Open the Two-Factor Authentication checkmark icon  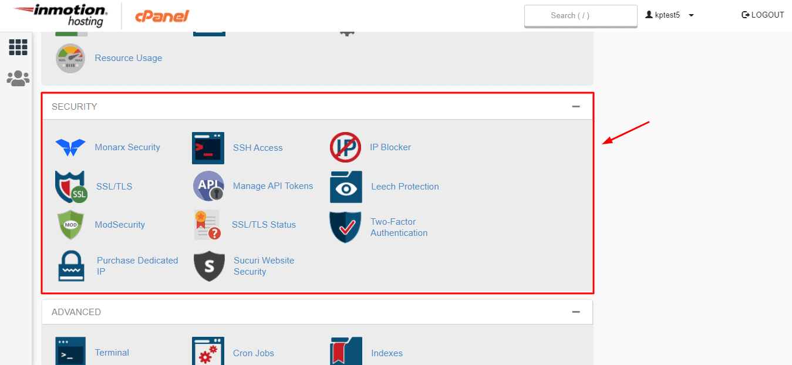pos(345,227)
